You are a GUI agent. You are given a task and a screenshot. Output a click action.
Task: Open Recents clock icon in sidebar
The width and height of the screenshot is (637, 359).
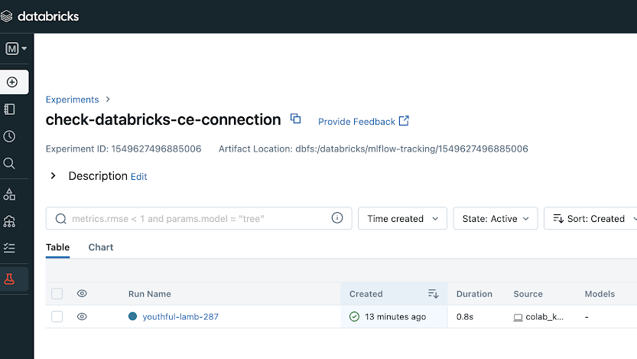[x=10, y=136]
